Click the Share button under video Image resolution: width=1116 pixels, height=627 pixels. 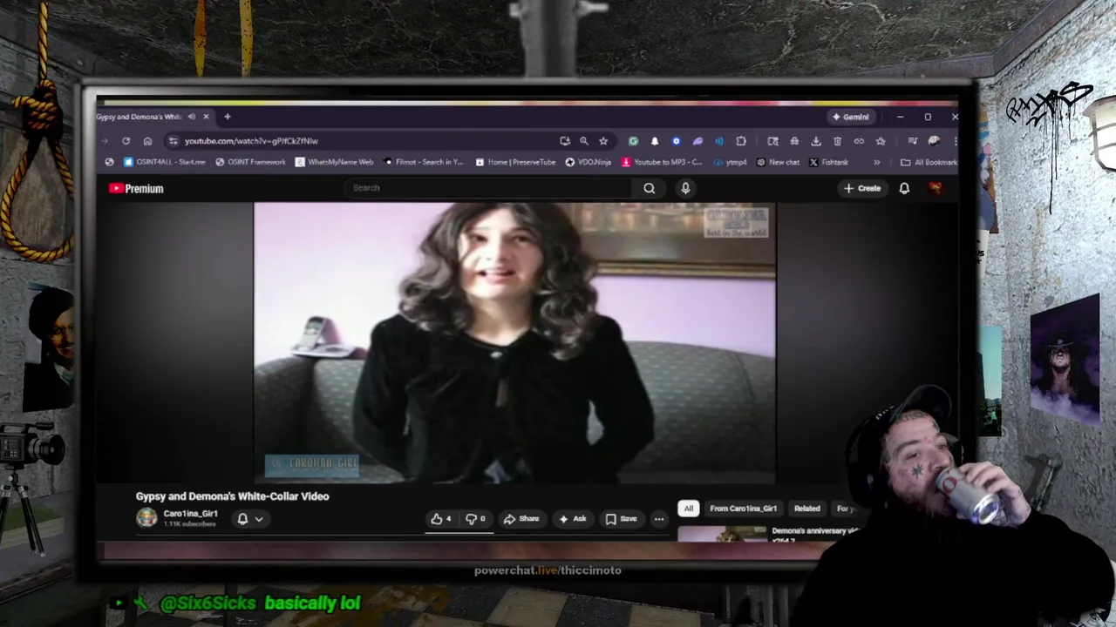point(521,519)
